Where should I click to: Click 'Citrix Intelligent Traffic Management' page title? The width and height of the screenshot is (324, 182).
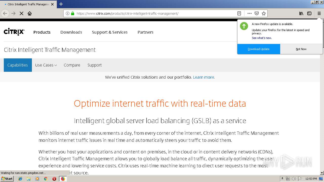pos(50,50)
